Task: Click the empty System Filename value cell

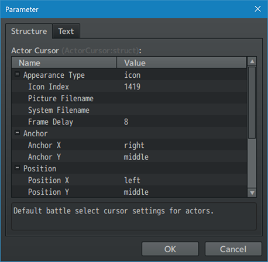Action: click(x=182, y=110)
